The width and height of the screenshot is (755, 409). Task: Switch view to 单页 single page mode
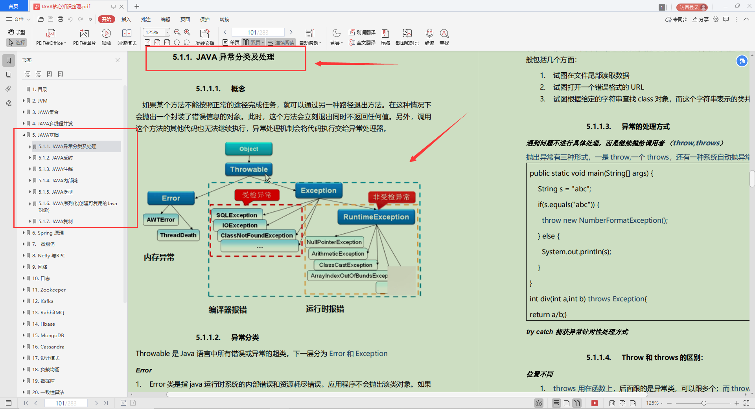point(230,42)
